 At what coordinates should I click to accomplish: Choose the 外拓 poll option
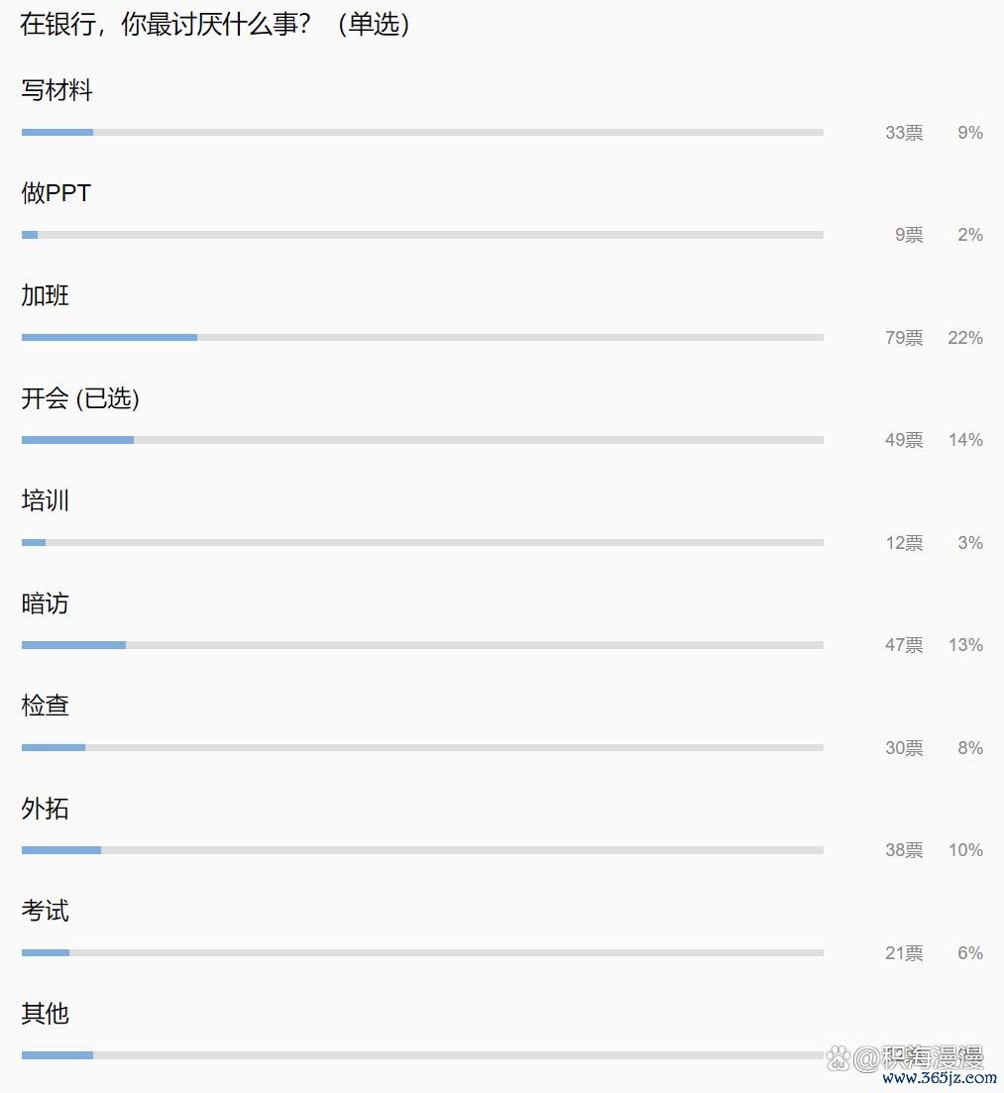(45, 809)
